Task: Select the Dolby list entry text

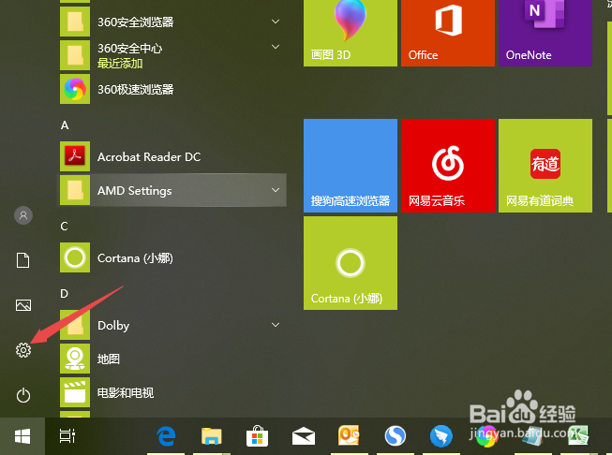Action: click(113, 326)
